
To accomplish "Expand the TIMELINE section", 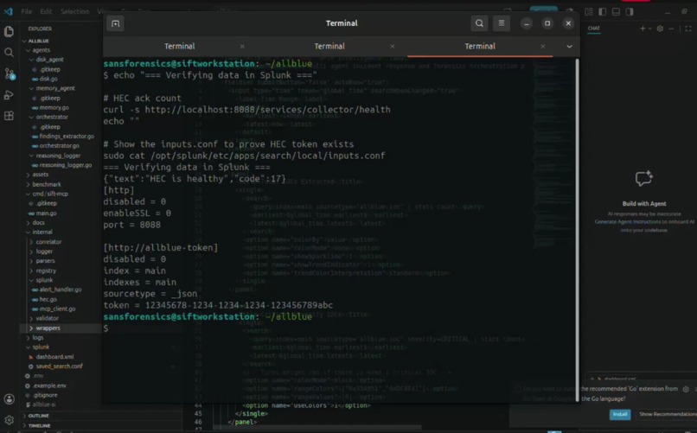I will point(39,425).
